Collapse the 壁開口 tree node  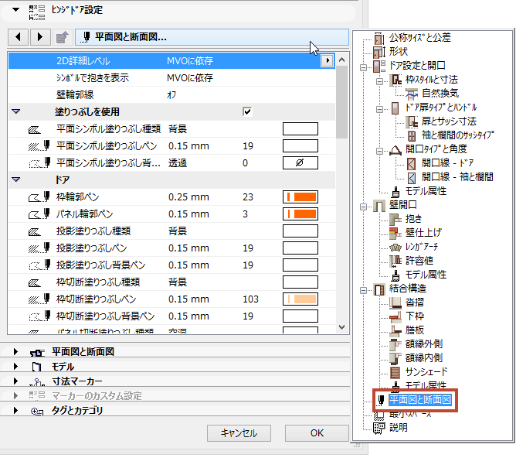(363, 207)
